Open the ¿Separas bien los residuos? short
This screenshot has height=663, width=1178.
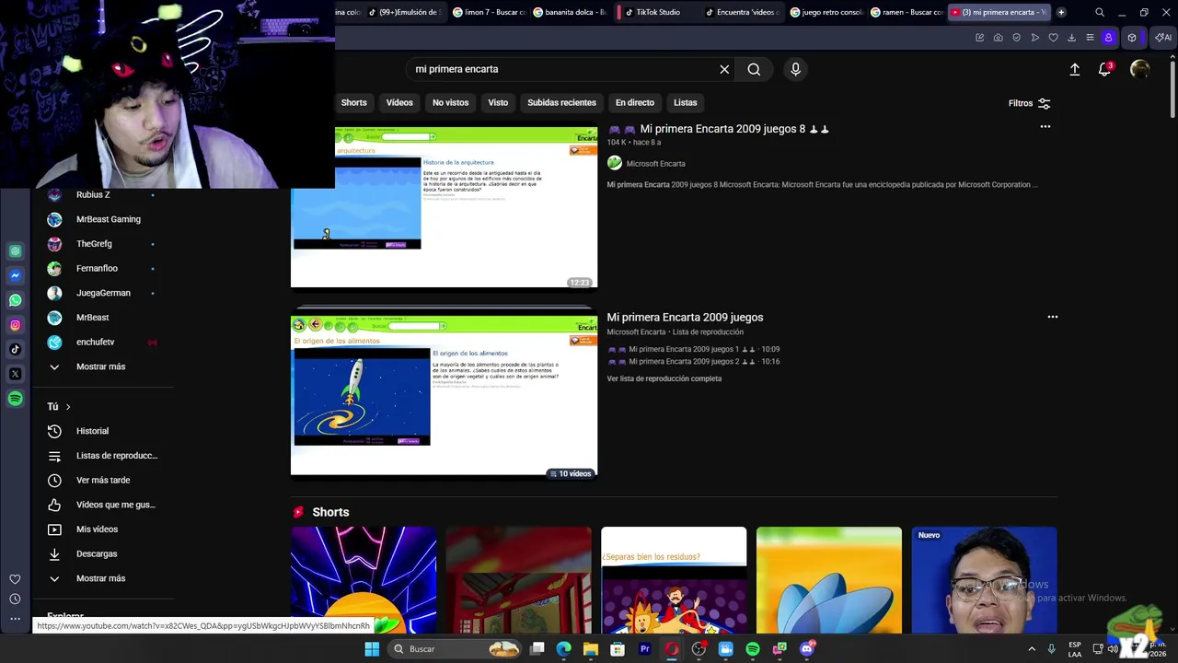(674, 580)
